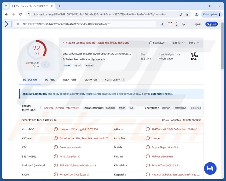226x181 pixels.
Task: Open a new browser tab
Action: pyautogui.click(x=60, y=6)
